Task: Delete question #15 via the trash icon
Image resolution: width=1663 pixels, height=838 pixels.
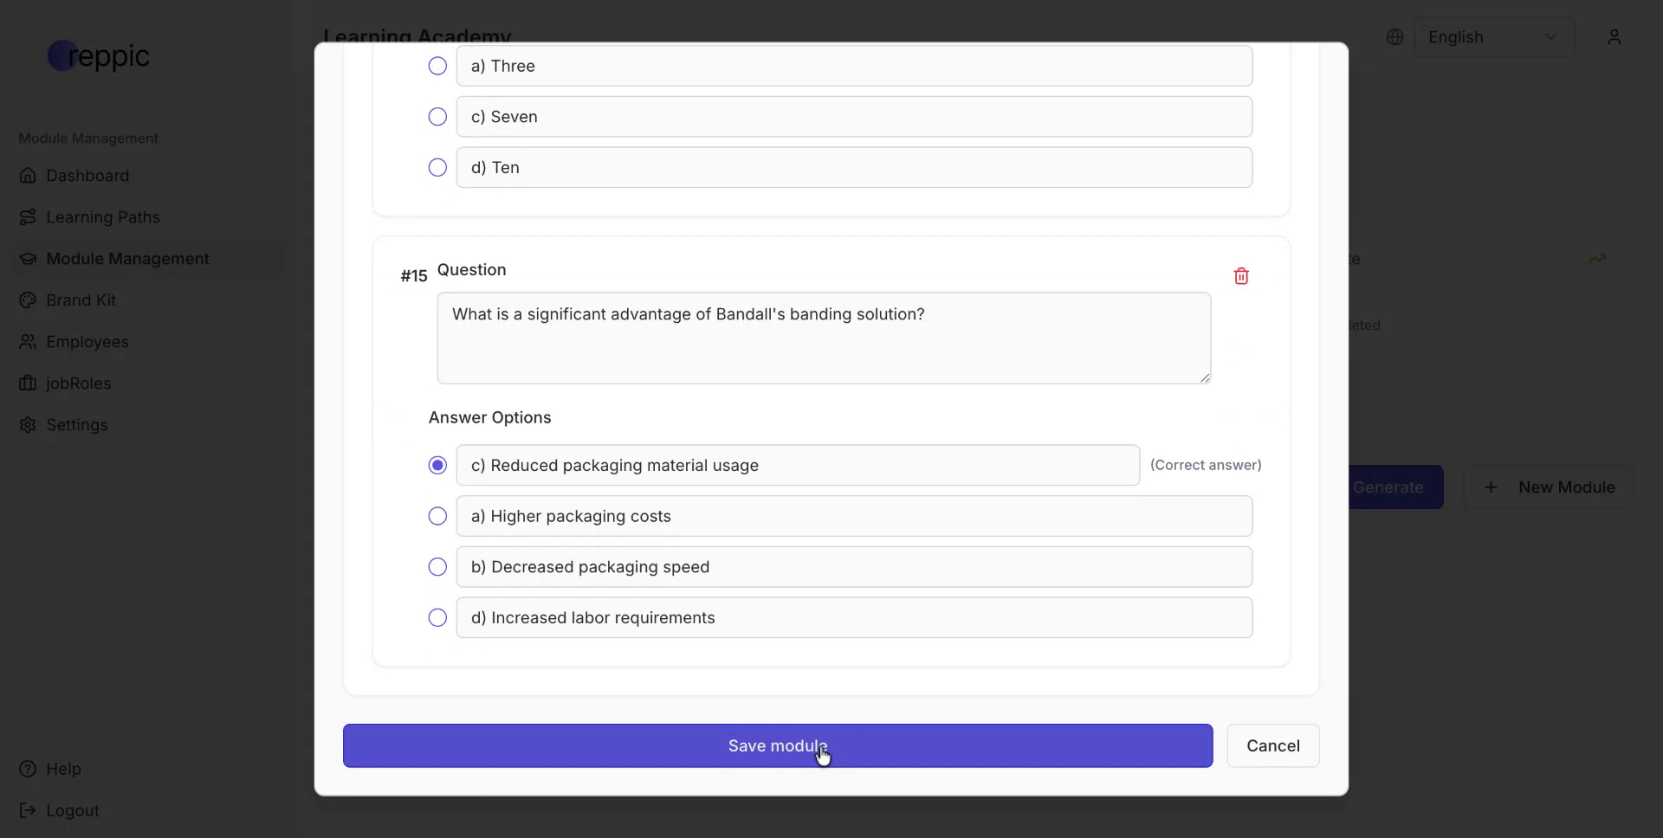Action: tap(1241, 275)
